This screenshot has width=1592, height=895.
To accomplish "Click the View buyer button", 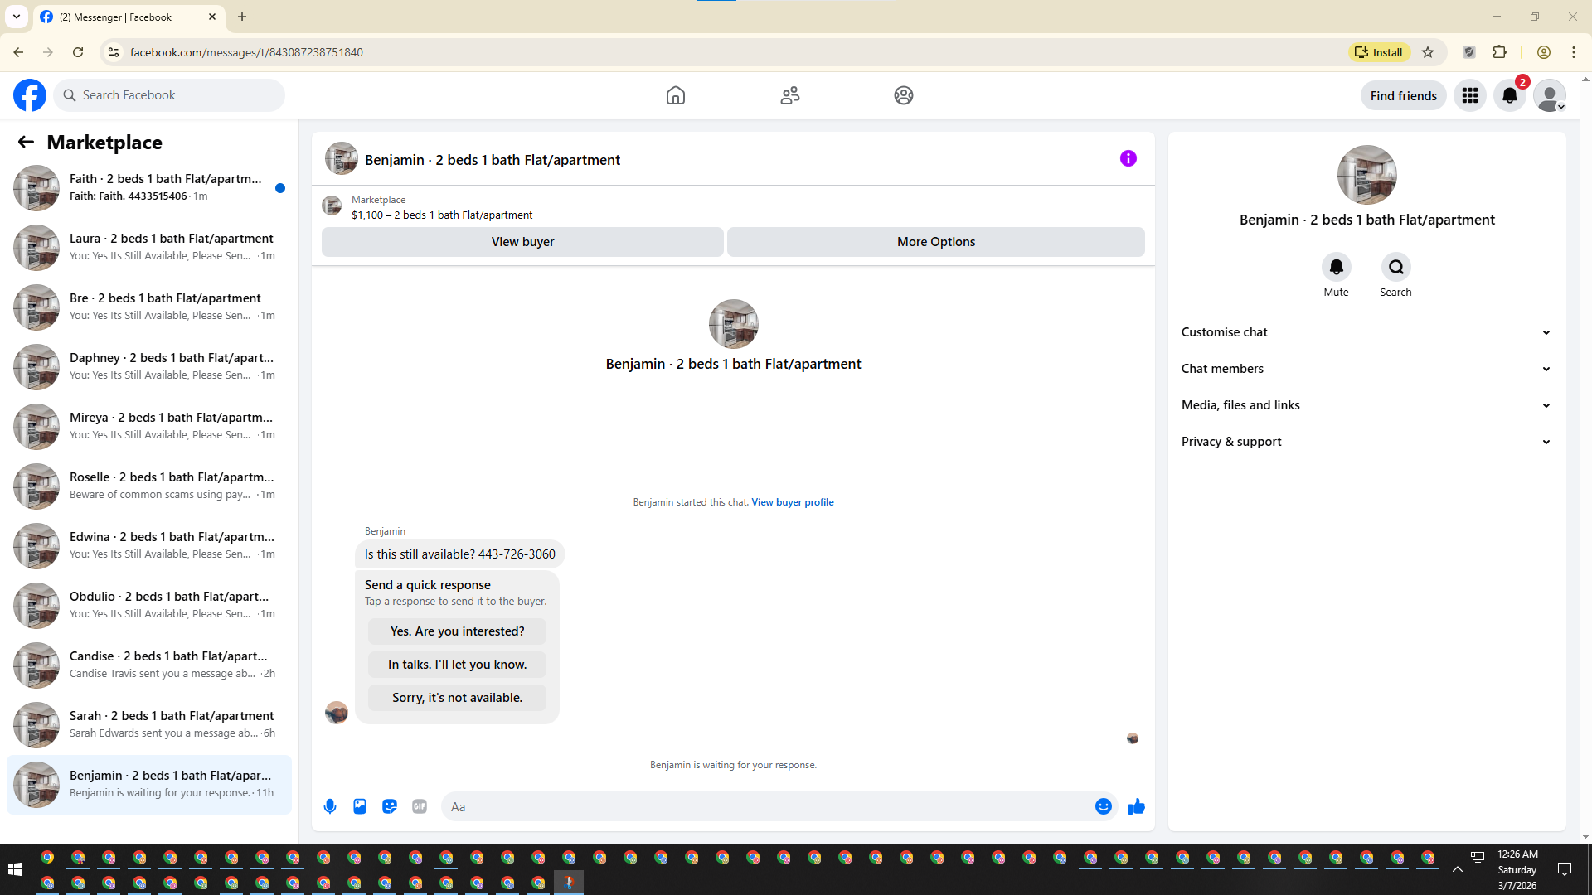I will click(x=522, y=242).
